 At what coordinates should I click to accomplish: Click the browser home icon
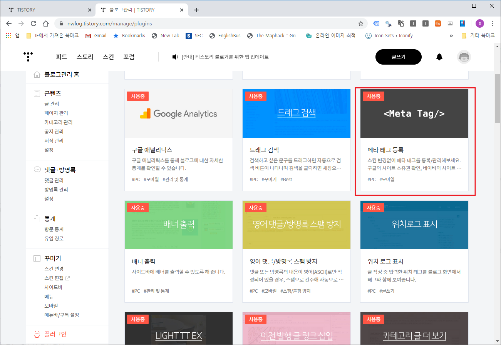[46, 23]
